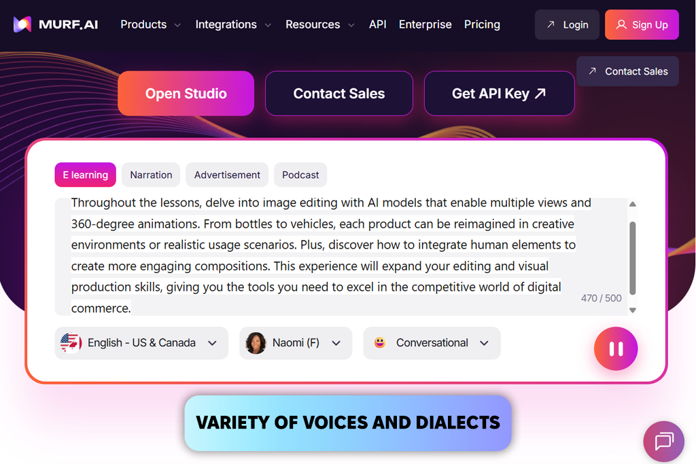Expand the Conversational style dropdown
This screenshot has height=464, width=696.
pyautogui.click(x=484, y=343)
